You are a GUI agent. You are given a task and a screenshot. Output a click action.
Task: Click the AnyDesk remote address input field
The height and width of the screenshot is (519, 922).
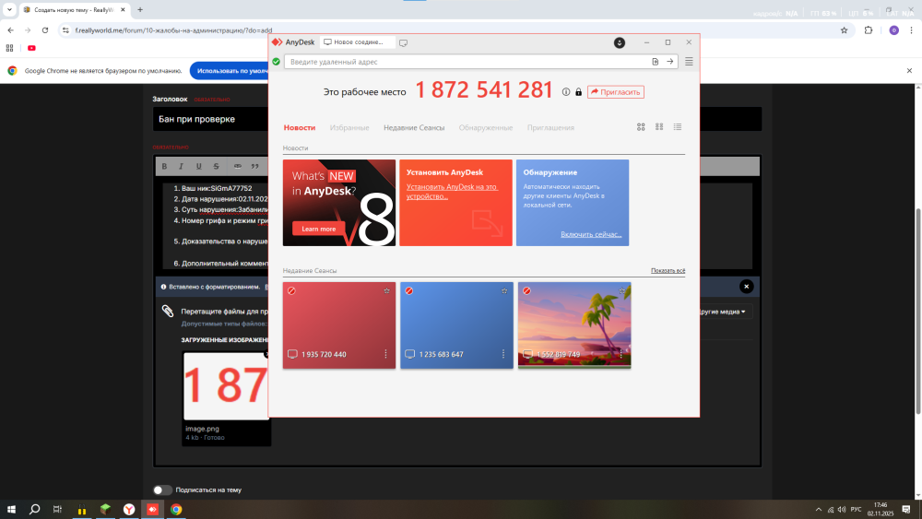click(x=467, y=62)
